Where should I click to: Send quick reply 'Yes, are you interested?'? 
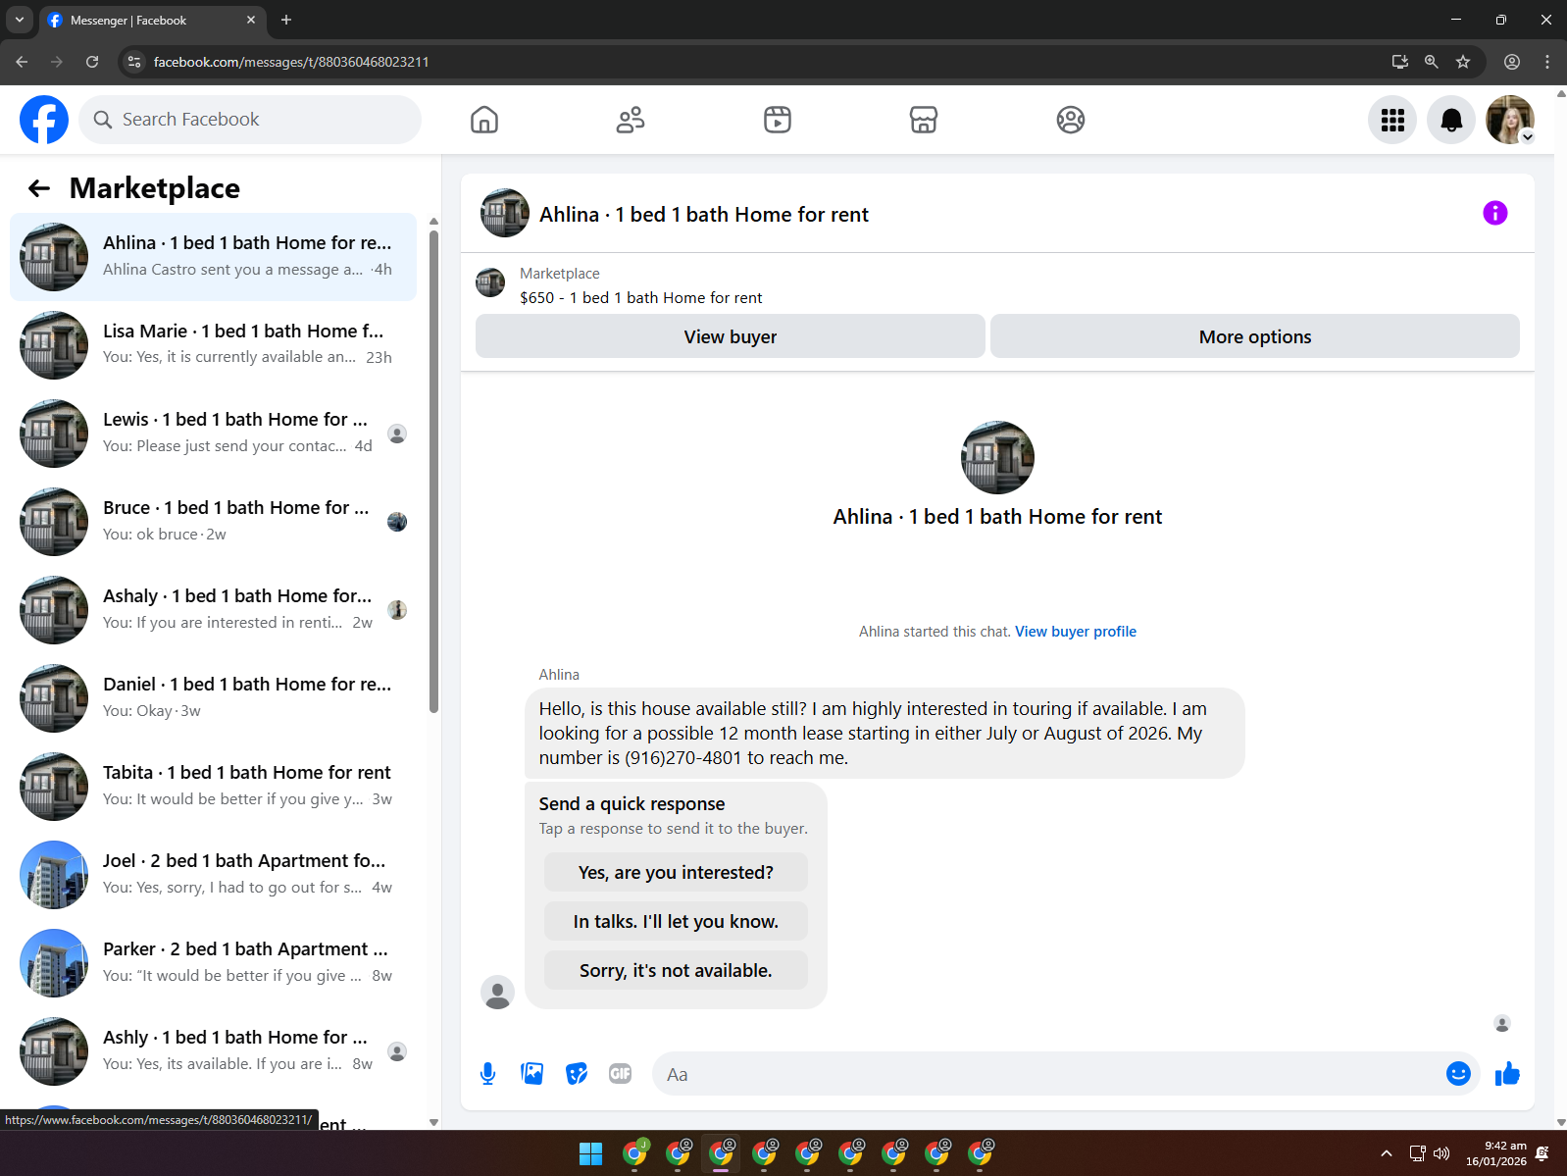click(676, 873)
